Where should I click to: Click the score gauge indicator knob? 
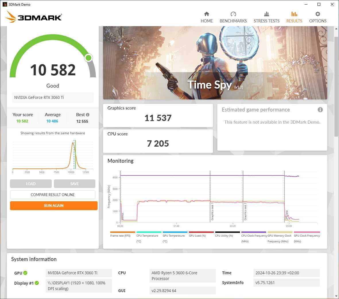pos(88,58)
